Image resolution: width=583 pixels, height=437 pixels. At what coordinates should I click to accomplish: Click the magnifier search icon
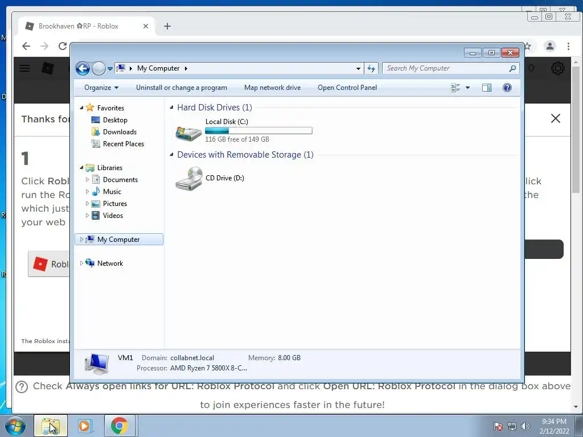513,68
